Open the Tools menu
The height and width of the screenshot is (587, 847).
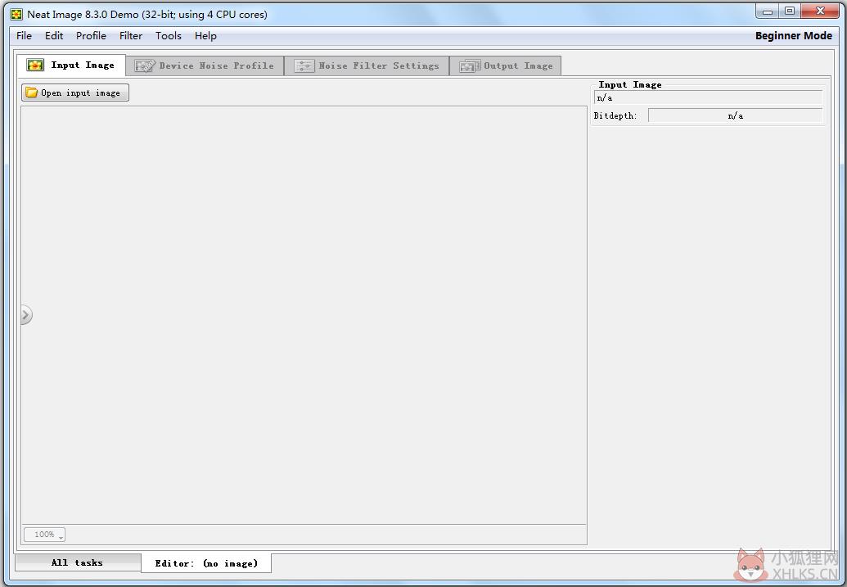tap(168, 36)
